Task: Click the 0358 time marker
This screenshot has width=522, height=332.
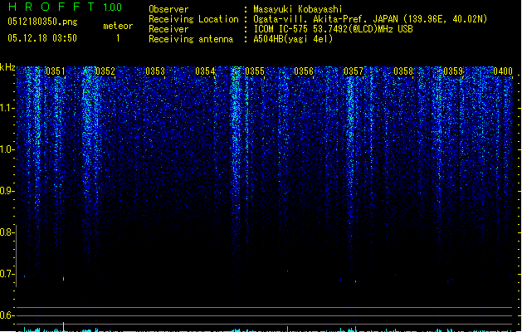Action: (x=403, y=71)
